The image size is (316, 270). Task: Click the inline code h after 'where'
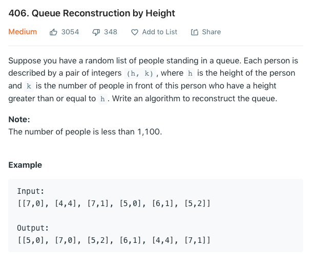point(190,74)
